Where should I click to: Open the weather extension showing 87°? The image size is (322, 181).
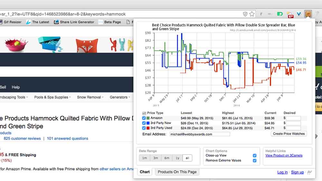click(x=290, y=14)
